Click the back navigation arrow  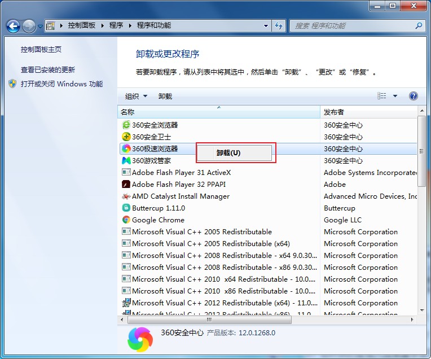pyautogui.click(x=13, y=27)
